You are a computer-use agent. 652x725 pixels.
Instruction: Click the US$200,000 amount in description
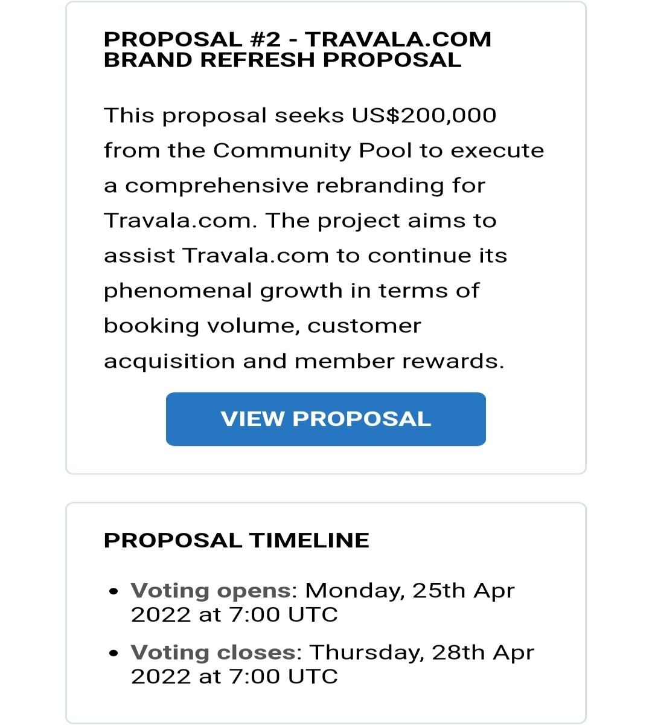pos(424,115)
